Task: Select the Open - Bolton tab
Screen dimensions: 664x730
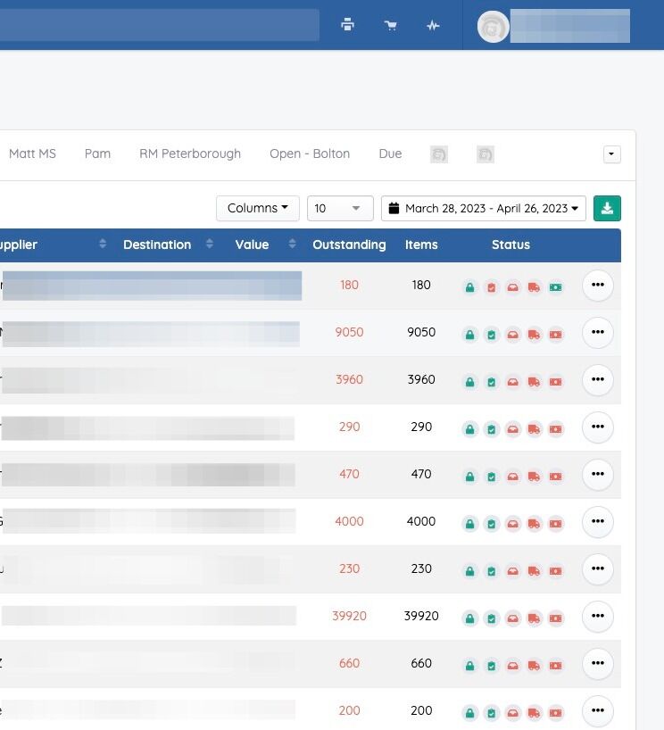Action: click(x=310, y=153)
